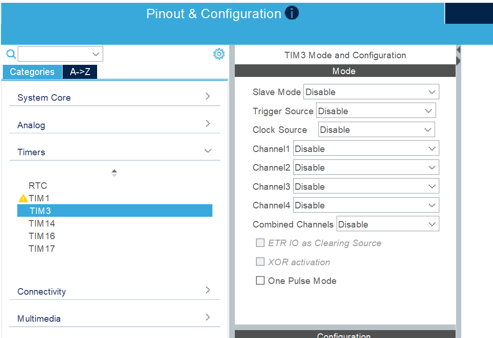493x338 pixels.
Task: Enable the One Pulse Mode checkbox
Action: pyautogui.click(x=260, y=281)
